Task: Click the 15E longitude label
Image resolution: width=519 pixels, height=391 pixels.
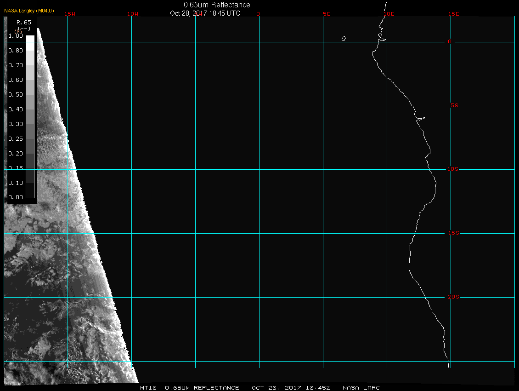Action: coord(454,14)
